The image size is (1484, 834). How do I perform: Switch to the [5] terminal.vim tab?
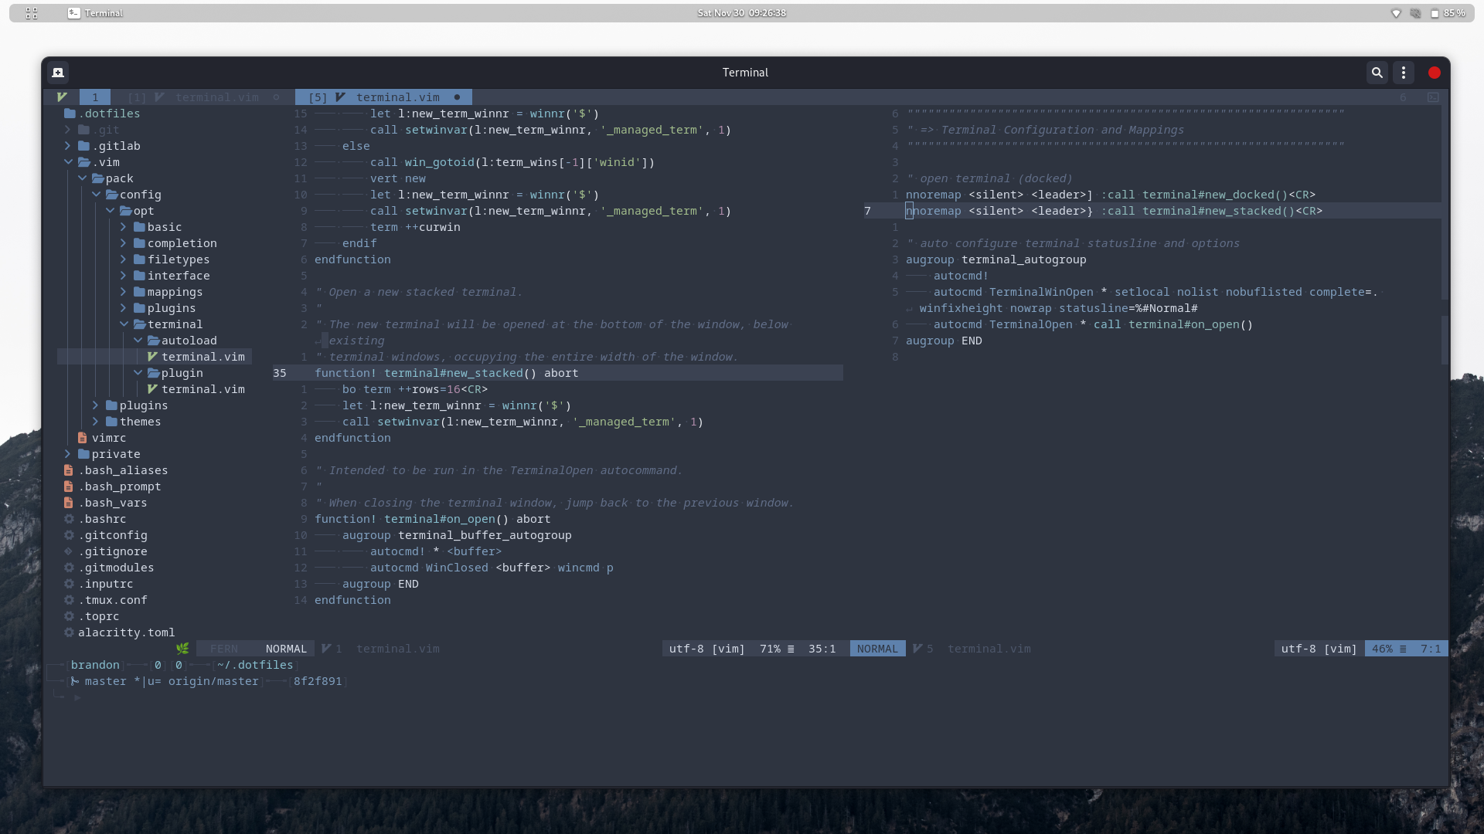(x=384, y=97)
